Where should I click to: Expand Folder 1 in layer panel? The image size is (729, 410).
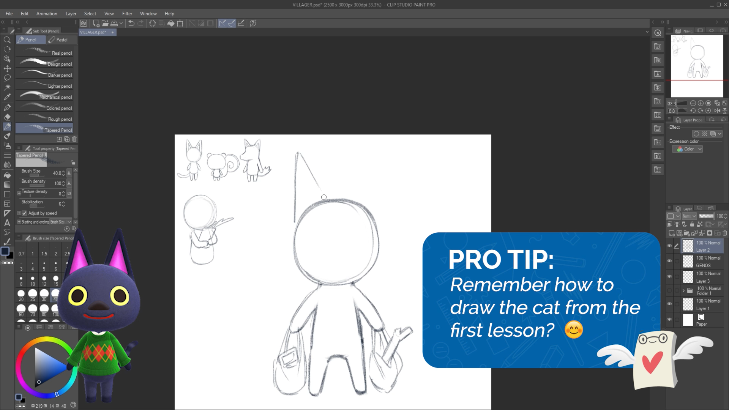683,291
